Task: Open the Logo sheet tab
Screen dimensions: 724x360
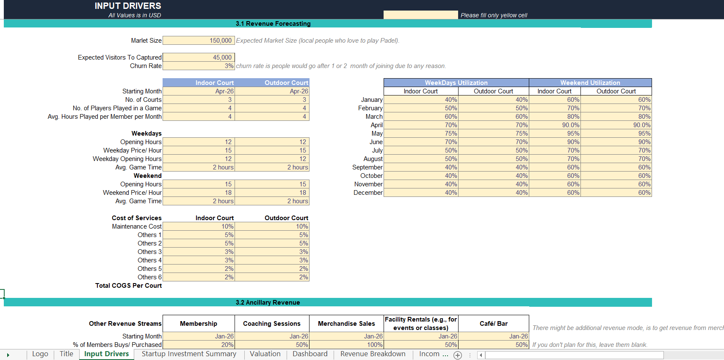Action: [40, 354]
